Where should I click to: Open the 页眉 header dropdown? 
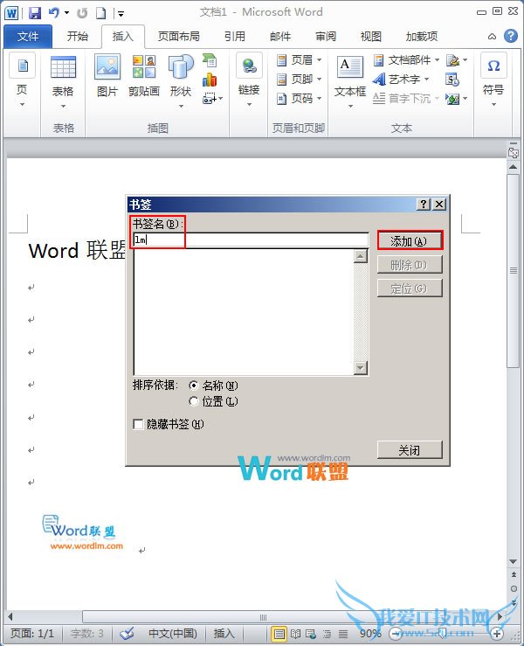coord(299,60)
